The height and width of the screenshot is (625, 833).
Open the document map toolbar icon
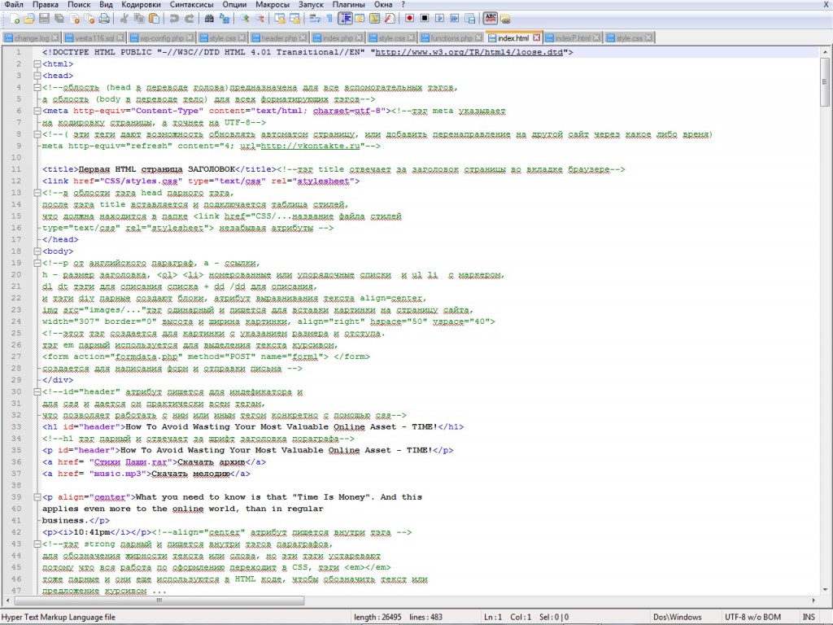click(x=374, y=19)
